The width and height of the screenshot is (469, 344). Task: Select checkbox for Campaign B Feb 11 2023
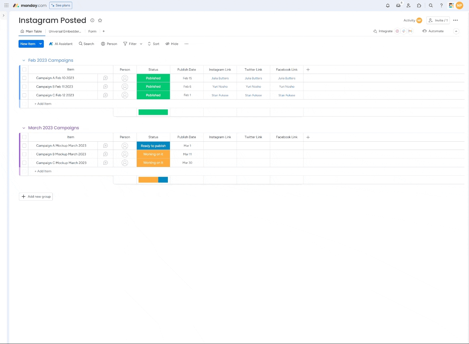pyautogui.click(x=24, y=87)
